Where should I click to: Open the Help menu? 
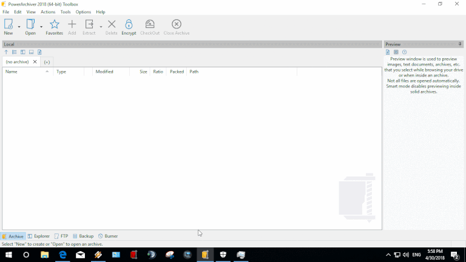click(101, 12)
